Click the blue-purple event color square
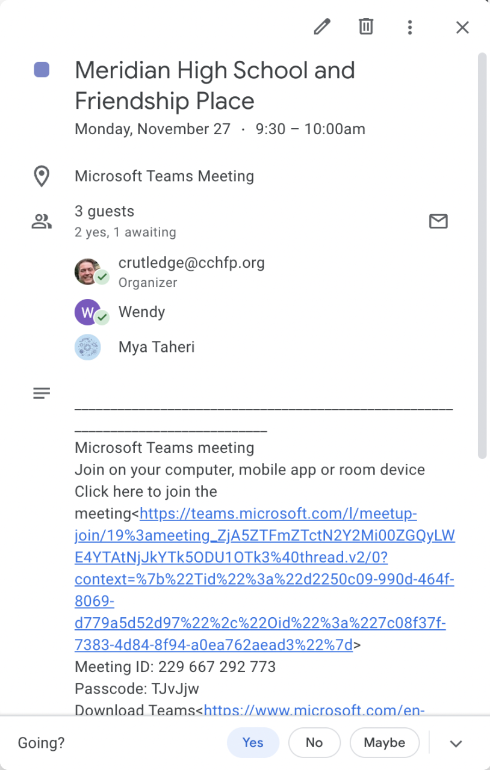The image size is (490, 770). tap(42, 70)
